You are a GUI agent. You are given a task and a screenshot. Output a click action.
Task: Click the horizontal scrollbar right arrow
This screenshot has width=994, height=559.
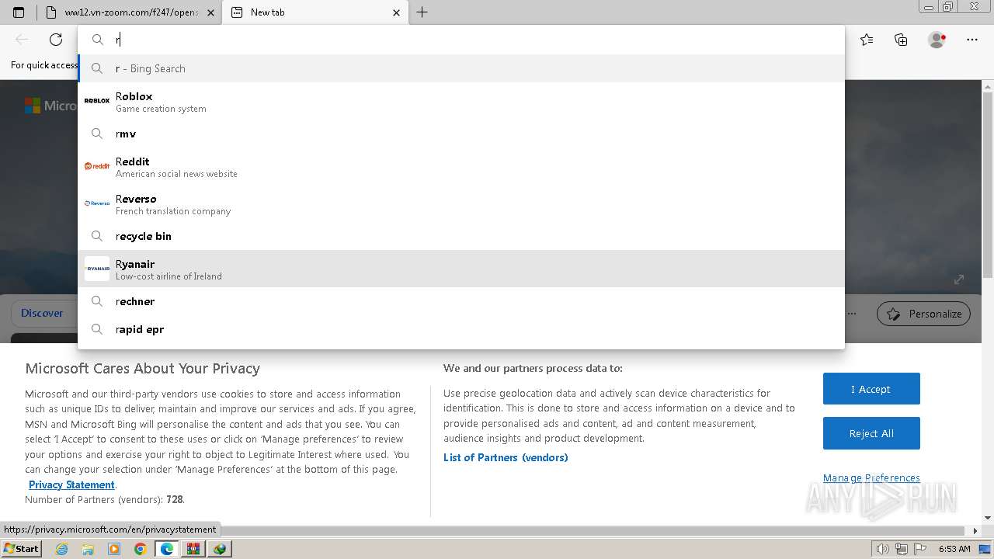point(976,531)
